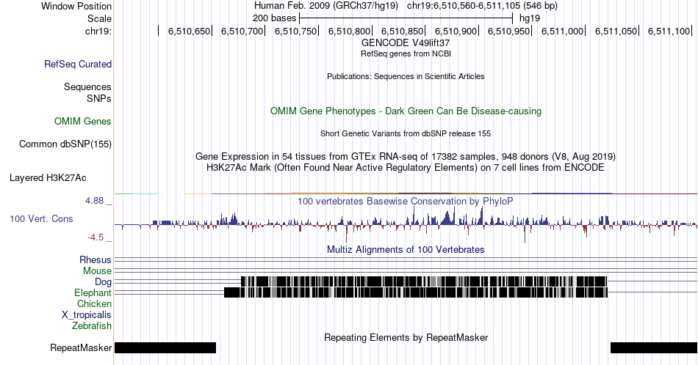Viewport: 698px width, 365px height.
Task: Select the Chicken species label
Action: [x=94, y=303]
